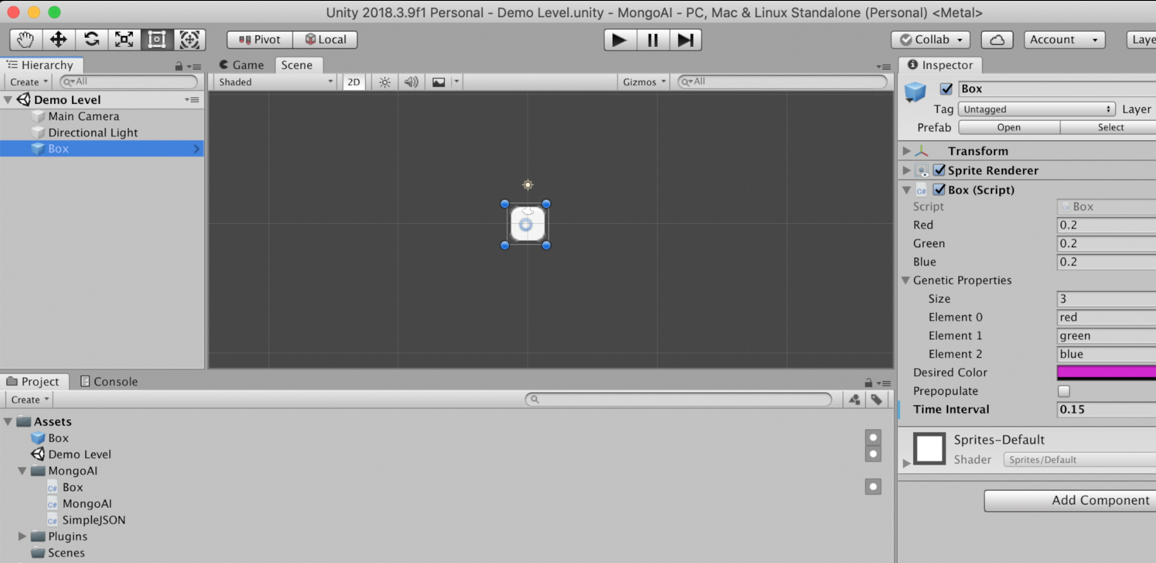Open the Cloud services button
The height and width of the screenshot is (563, 1156).
coord(996,40)
